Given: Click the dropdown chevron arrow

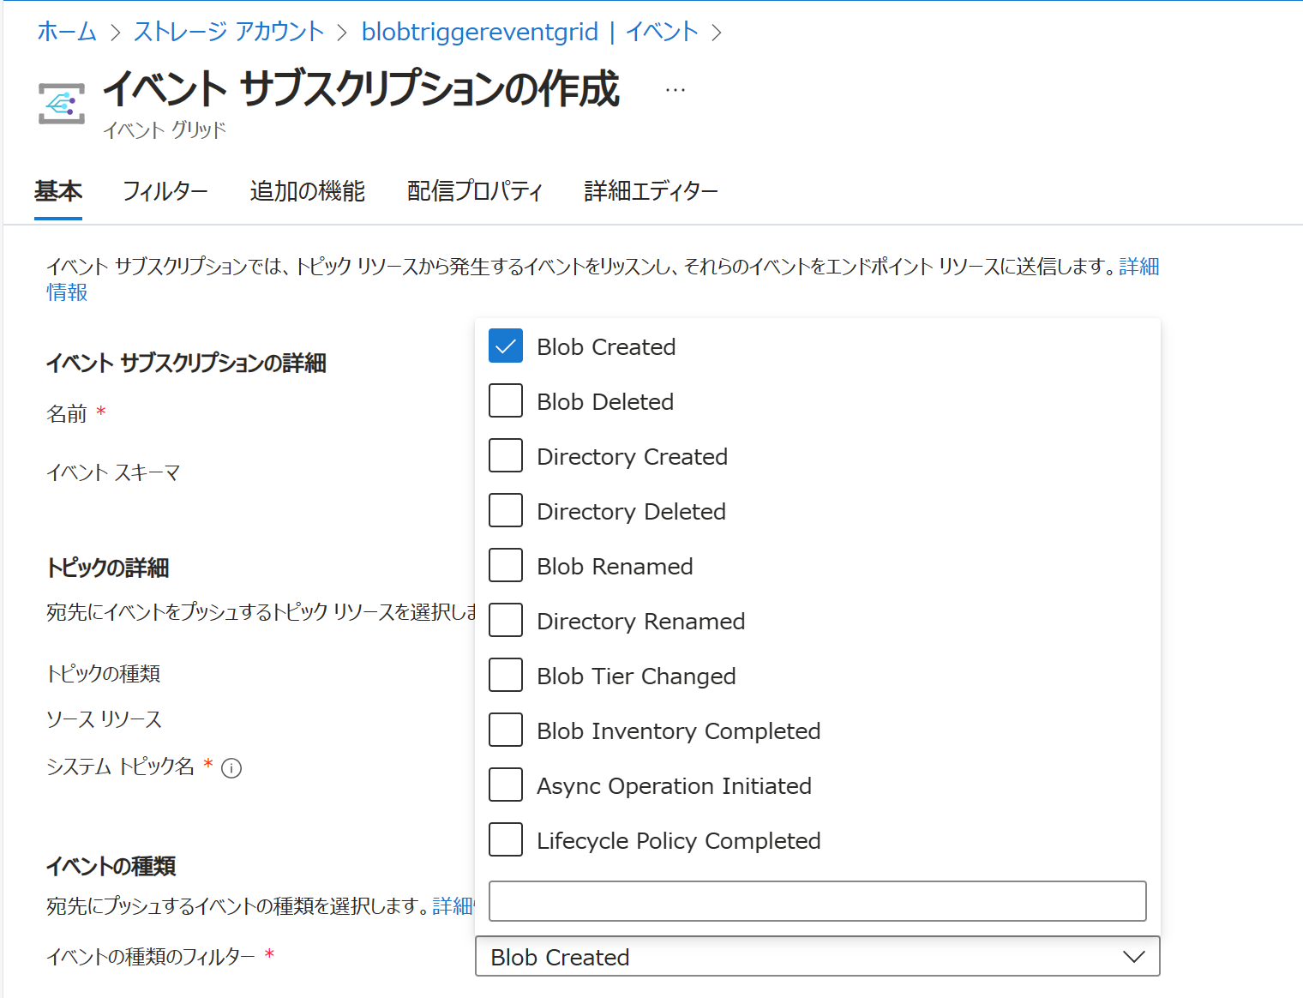Looking at the screenshot, I should click(1133, 957).
